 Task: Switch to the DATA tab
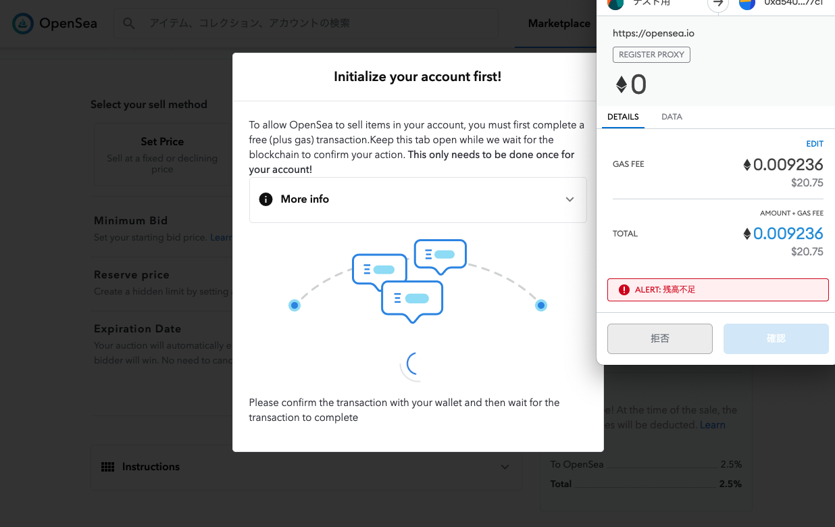coord(672,117)
